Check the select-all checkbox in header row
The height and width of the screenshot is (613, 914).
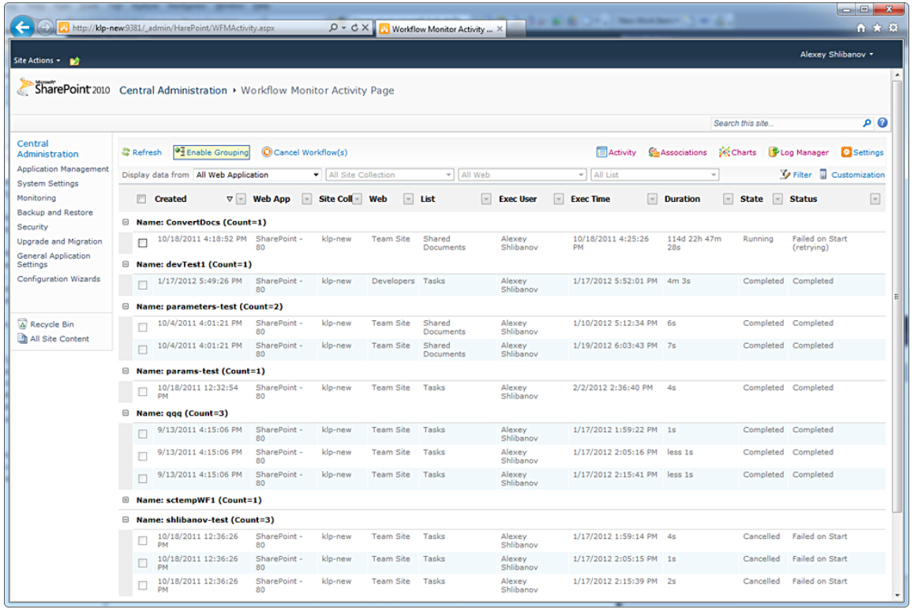(141, 200)
